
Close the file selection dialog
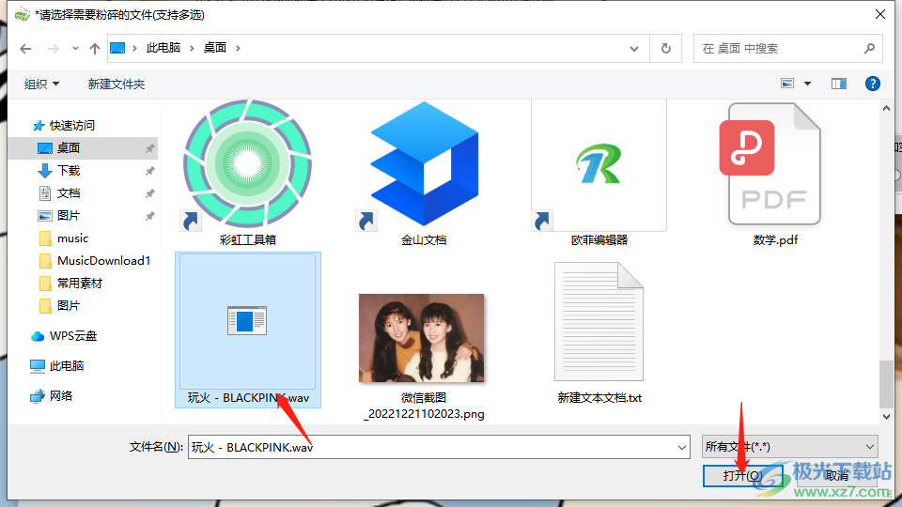pyautogui.click(x=880, y=14)
